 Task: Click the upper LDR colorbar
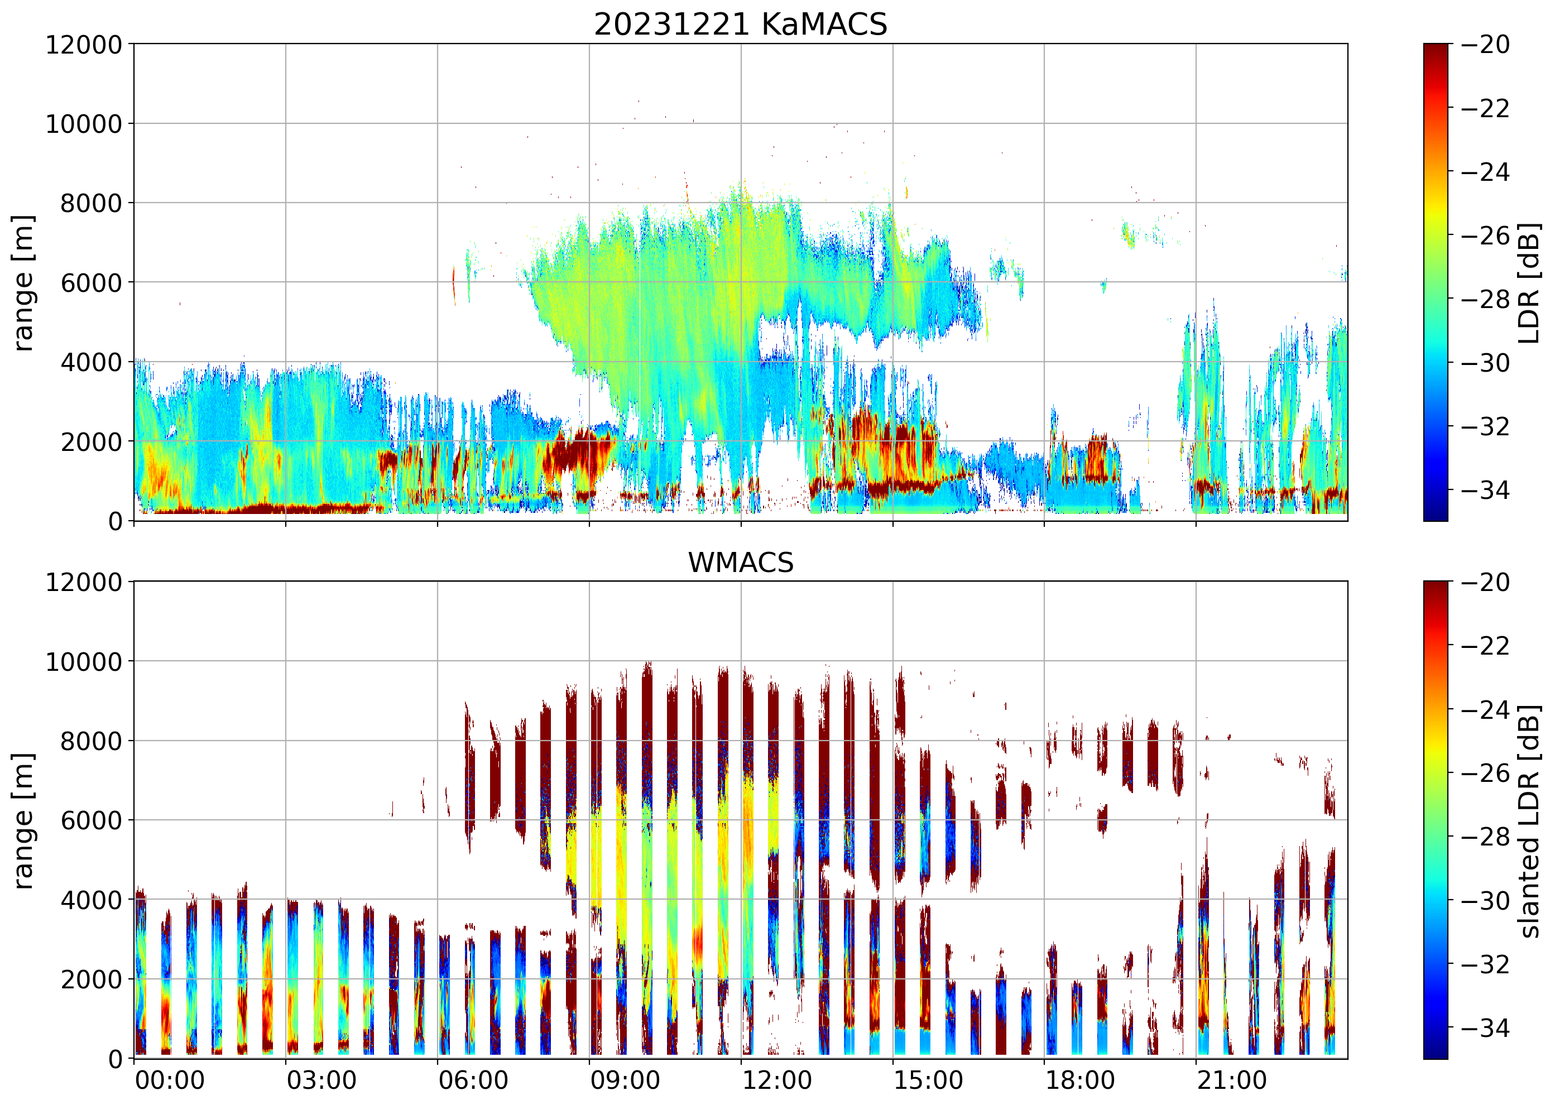pos(1435,282)
